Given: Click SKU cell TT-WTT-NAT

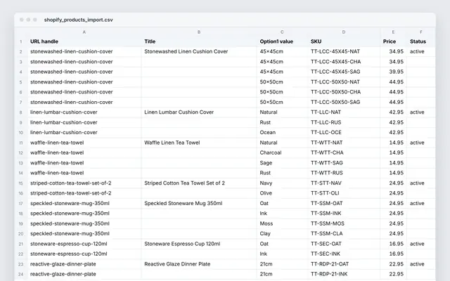Looking at the screenshot, I should [x=344, y=143].
